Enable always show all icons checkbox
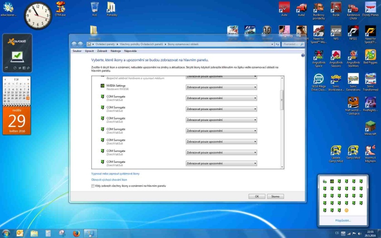Screen dimensions: 381x238 click(x=93, y=186)
